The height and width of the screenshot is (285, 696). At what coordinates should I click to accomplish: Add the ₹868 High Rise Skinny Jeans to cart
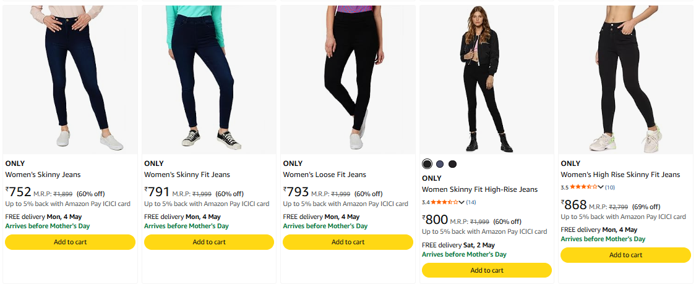pyautogui.click(x=625, y=255)
